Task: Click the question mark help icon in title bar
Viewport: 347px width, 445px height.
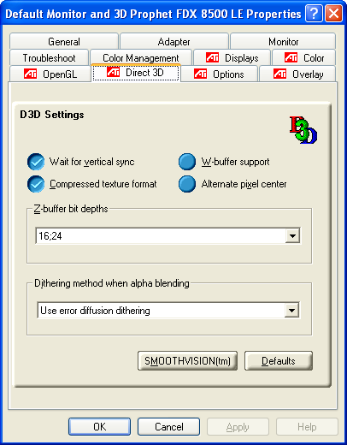Action: click(314, 14)
